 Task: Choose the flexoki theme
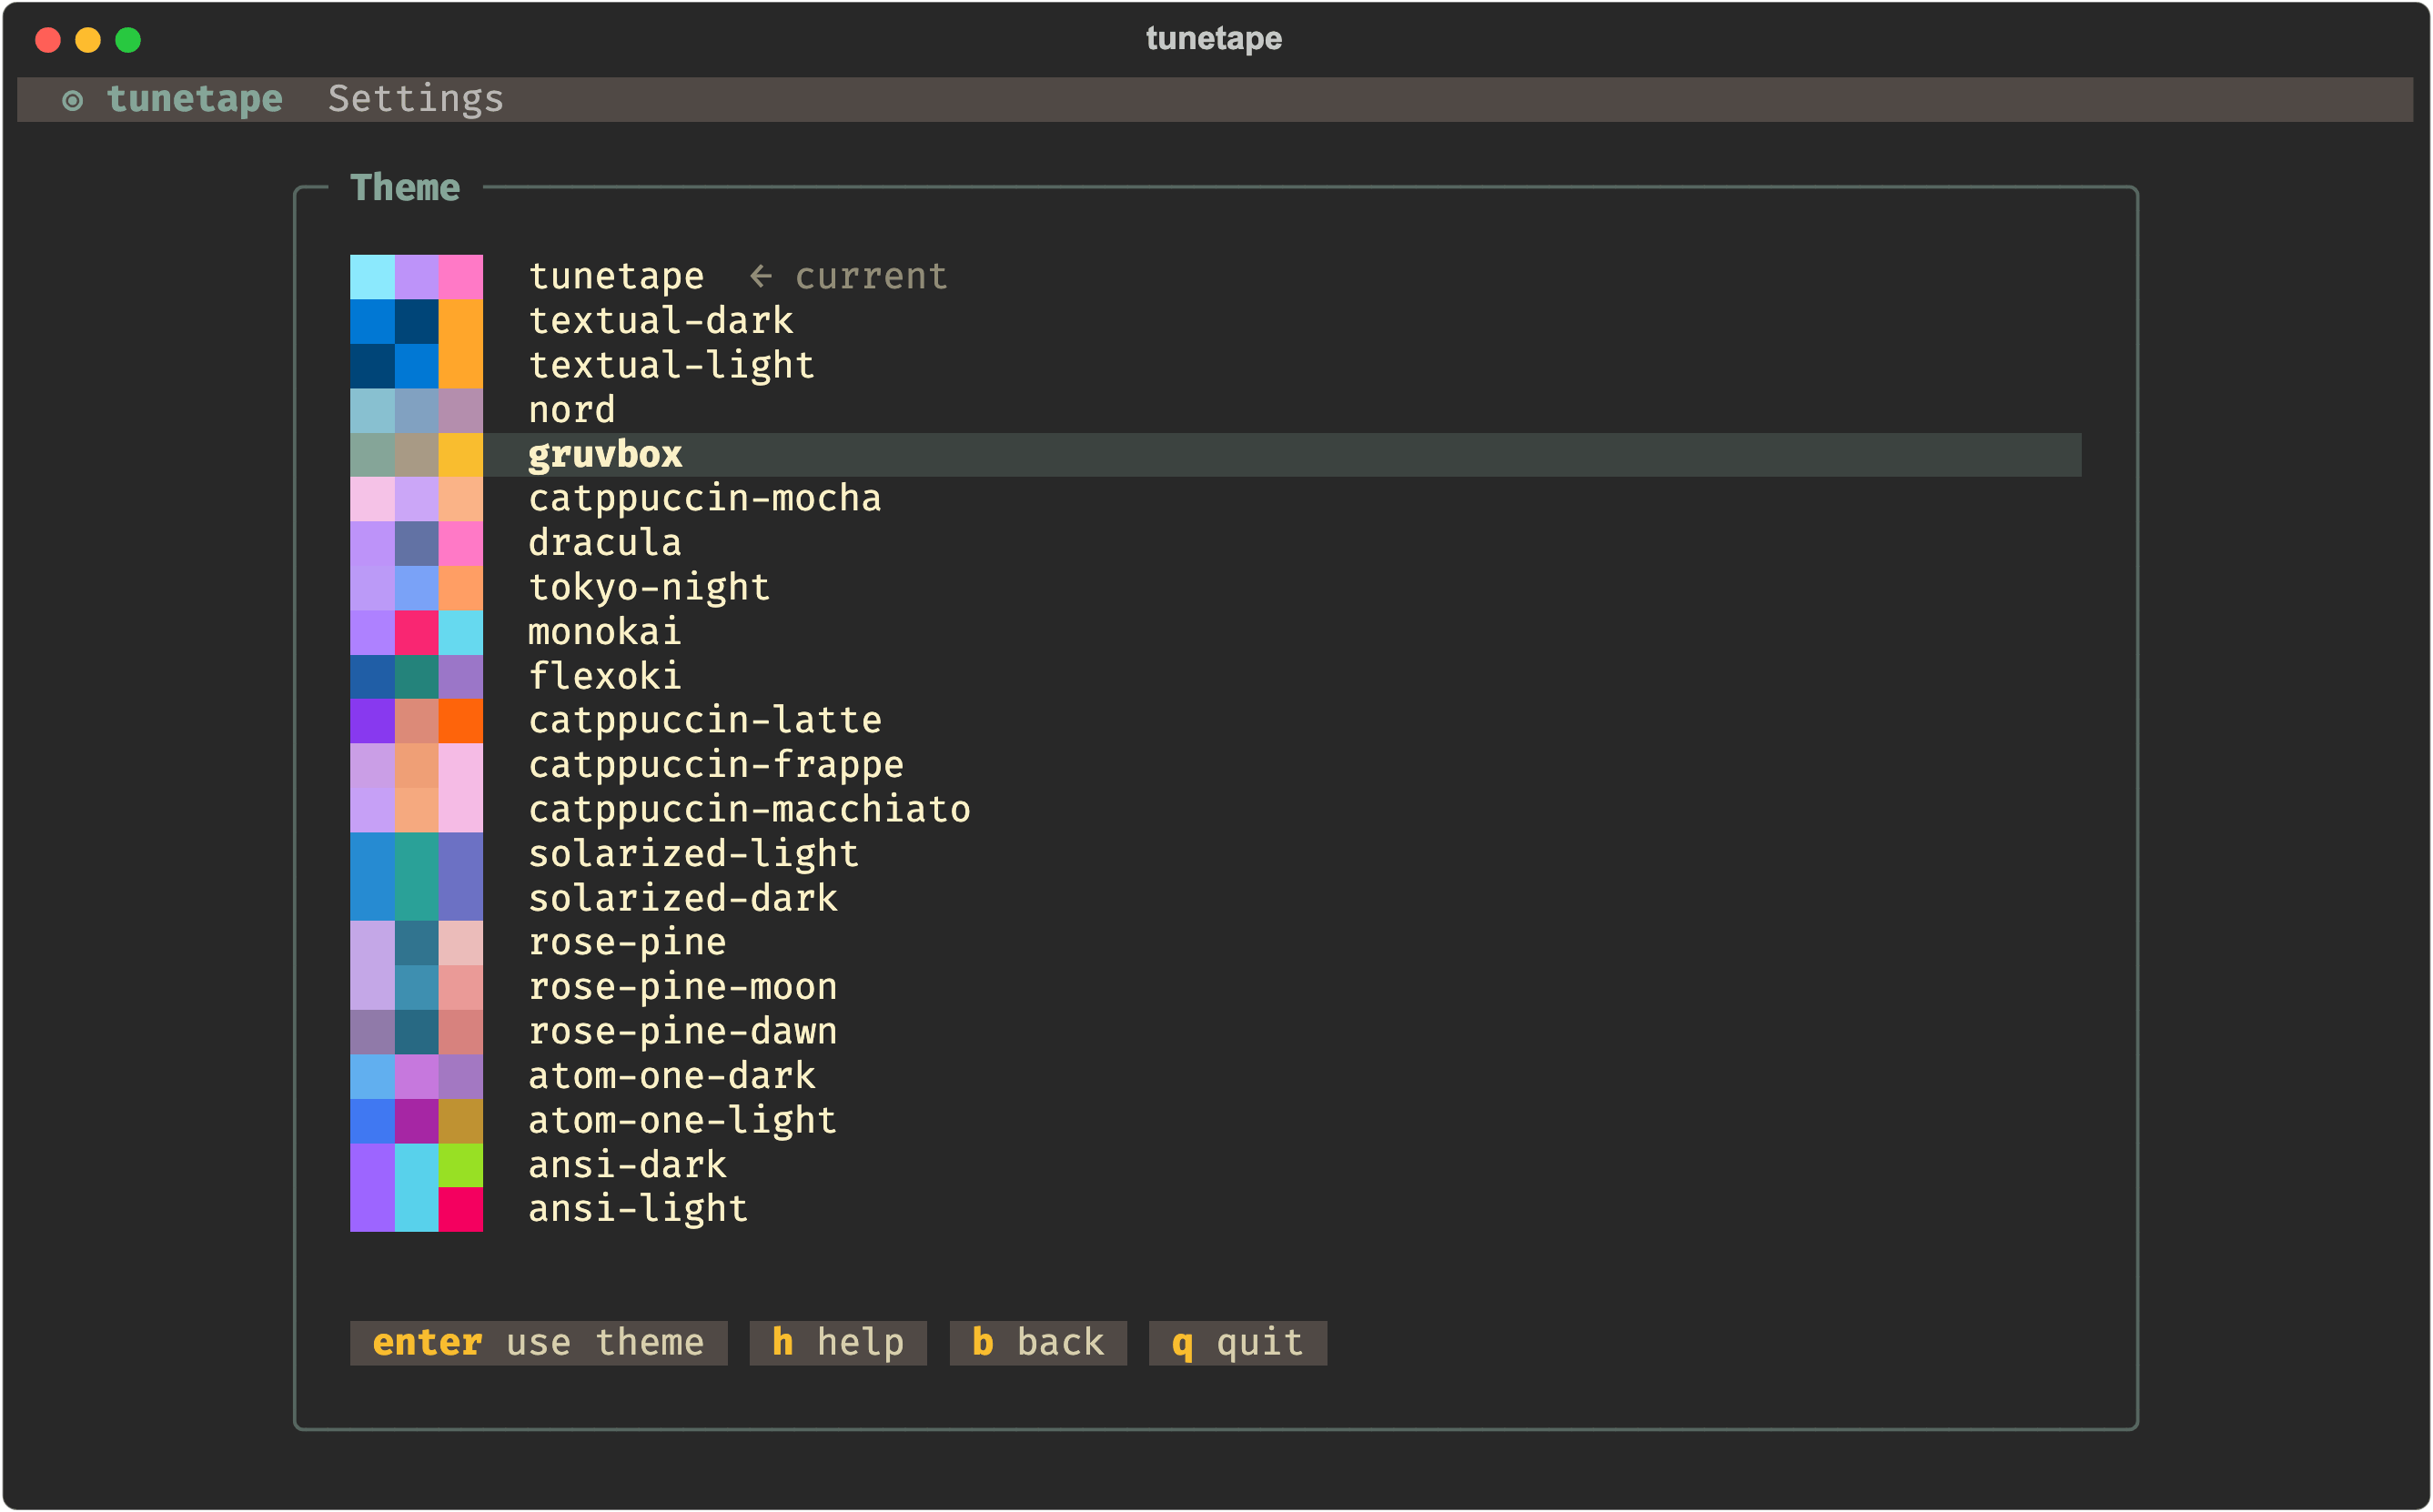1215,677
